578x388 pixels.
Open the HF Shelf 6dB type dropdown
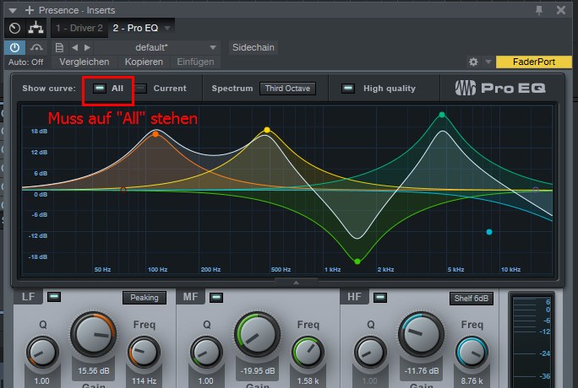471,299
